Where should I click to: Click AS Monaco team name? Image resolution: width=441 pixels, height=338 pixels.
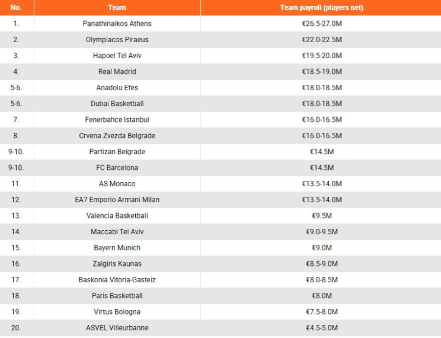tap(117, 184)
